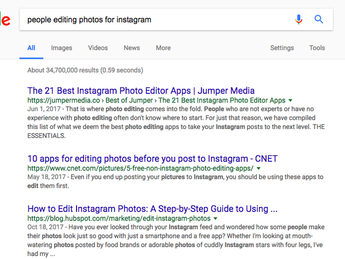The height and width of the screenshot is (259, 345).
Task: Click the All results tab
Action: 31,48
